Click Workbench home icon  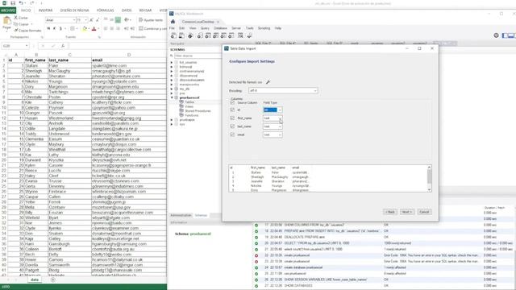(173, 22)
